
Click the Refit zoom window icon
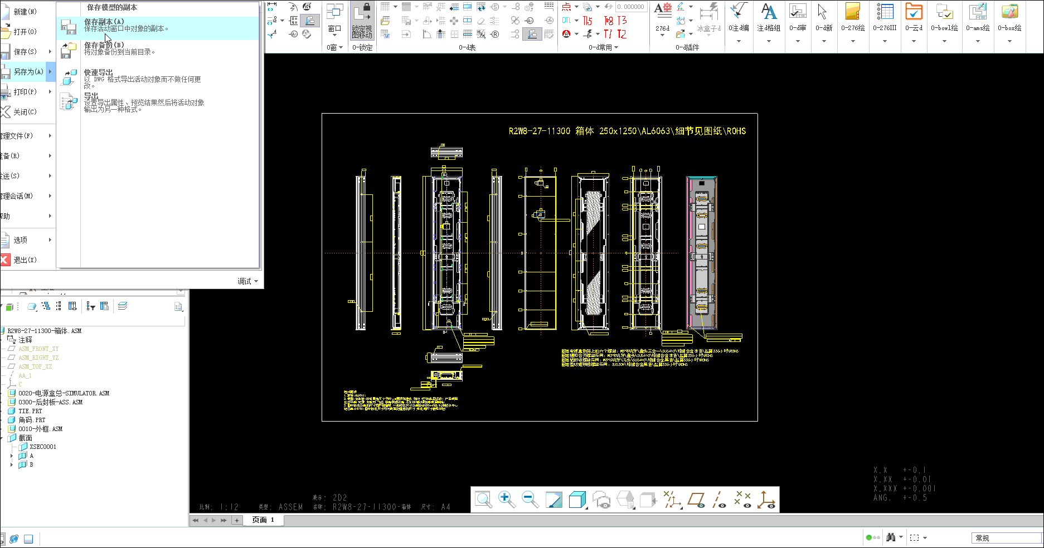[x=483, y=500]
